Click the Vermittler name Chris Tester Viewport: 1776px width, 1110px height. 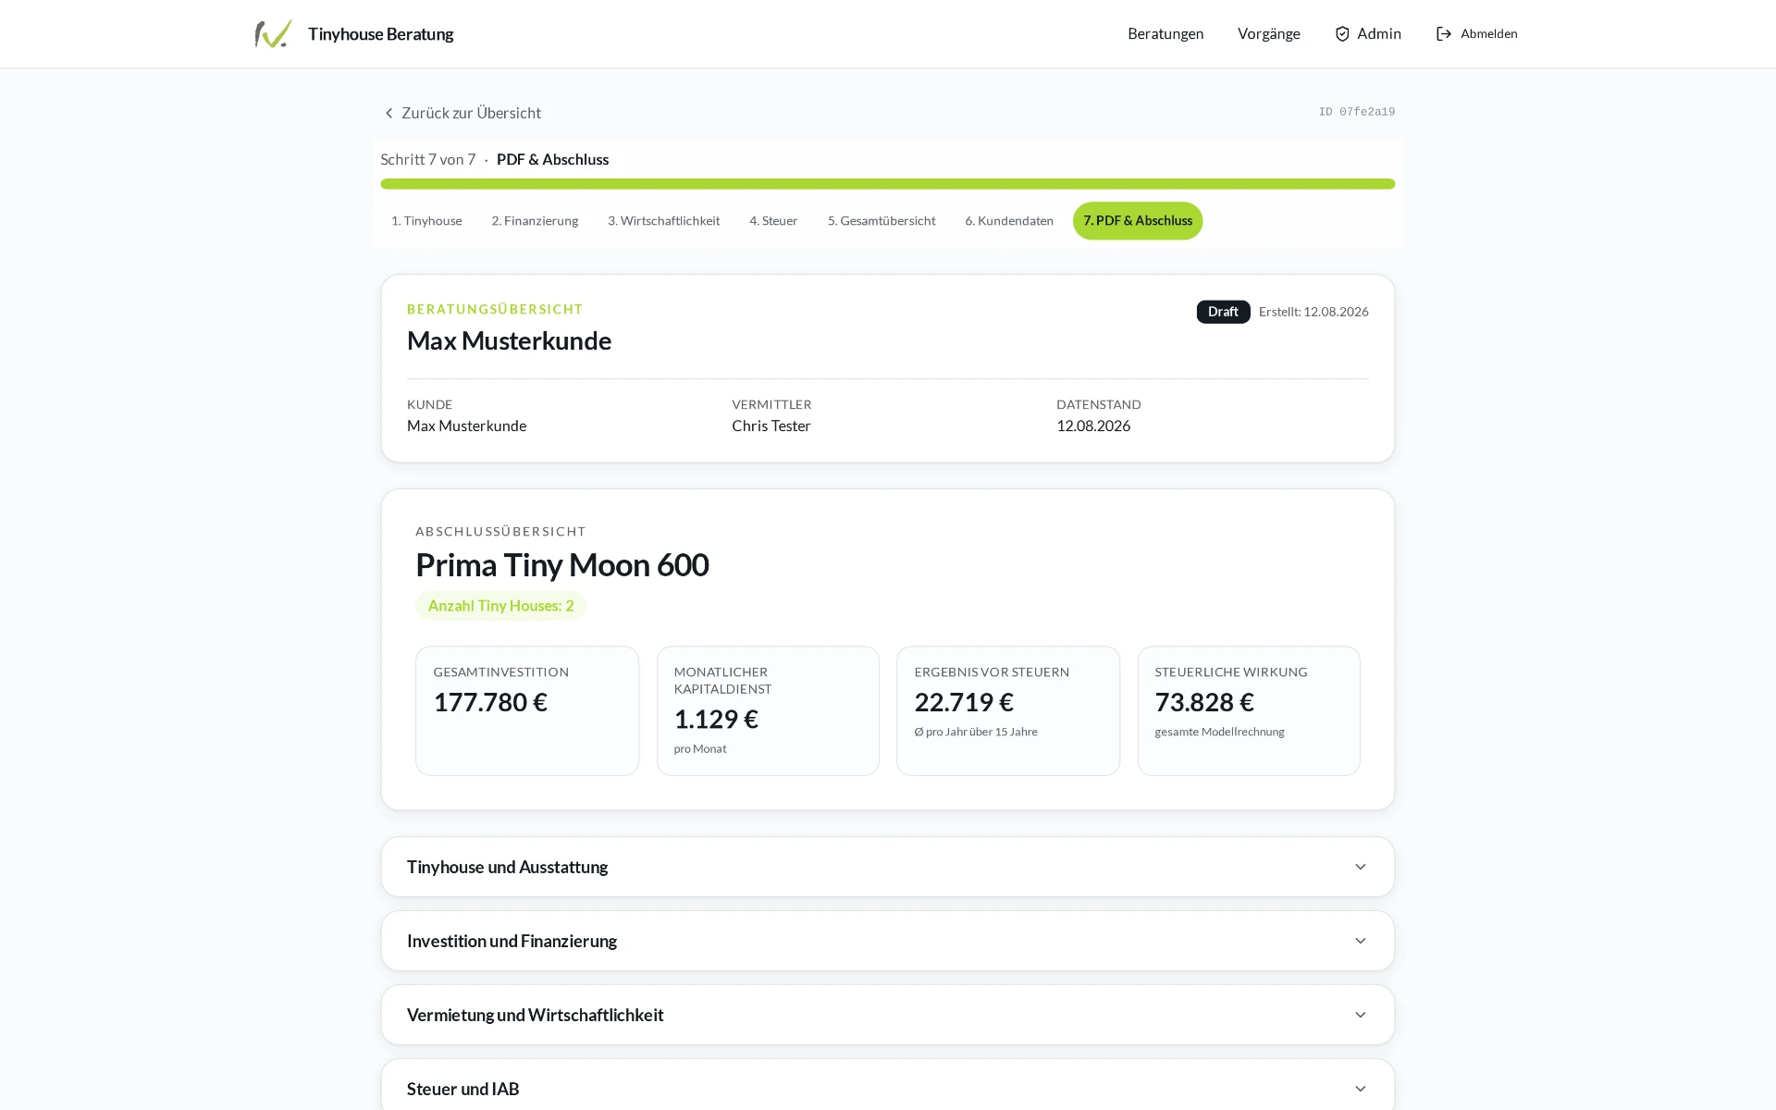tap(771, 425)
